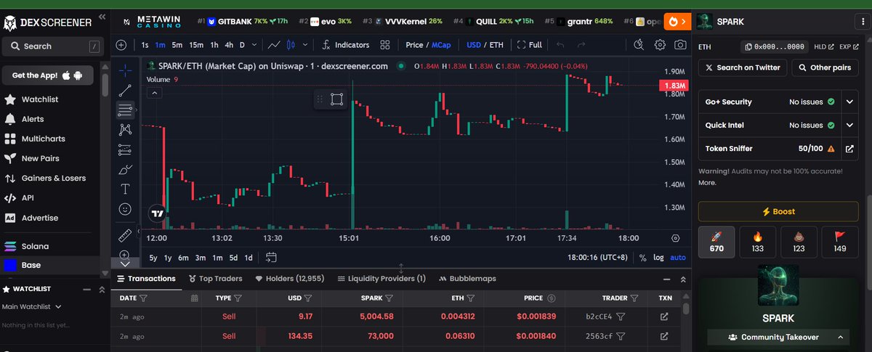The width and height of the screenshot is (872, 352).
Task: Select the Transactions tab
Action: [x=146, y=279]
